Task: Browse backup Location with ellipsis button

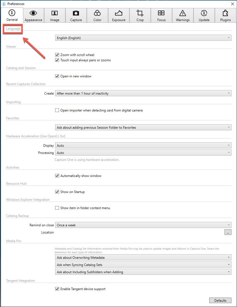Action: point(228,232)
